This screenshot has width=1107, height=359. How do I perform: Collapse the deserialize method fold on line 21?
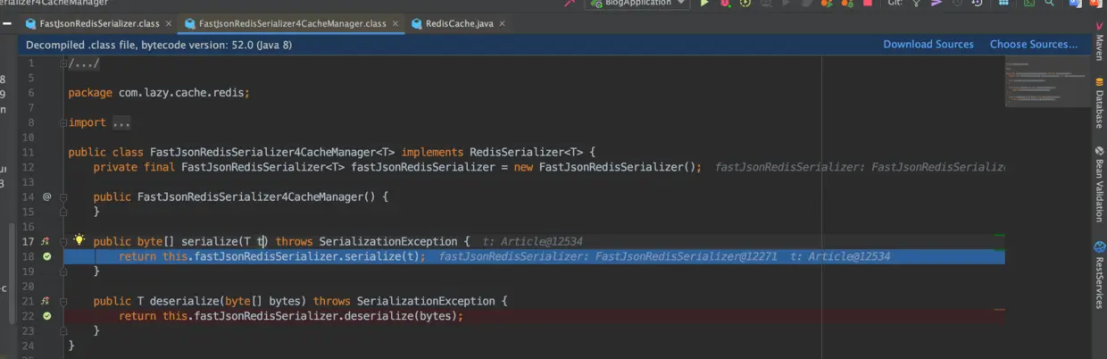click(63, 301)
